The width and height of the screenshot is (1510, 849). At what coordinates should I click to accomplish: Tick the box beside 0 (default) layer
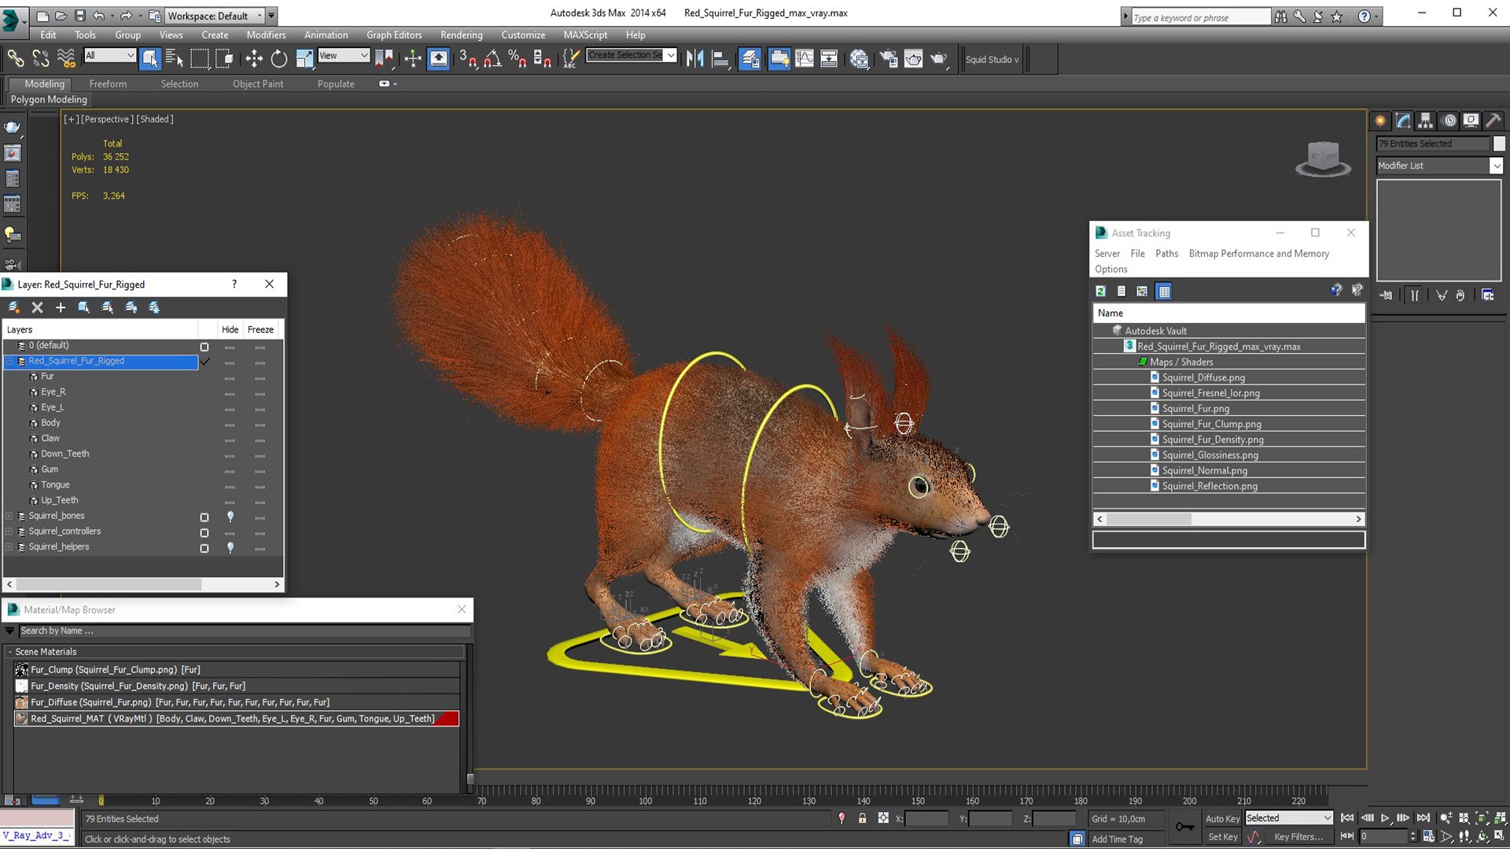(x=204, y=347)
